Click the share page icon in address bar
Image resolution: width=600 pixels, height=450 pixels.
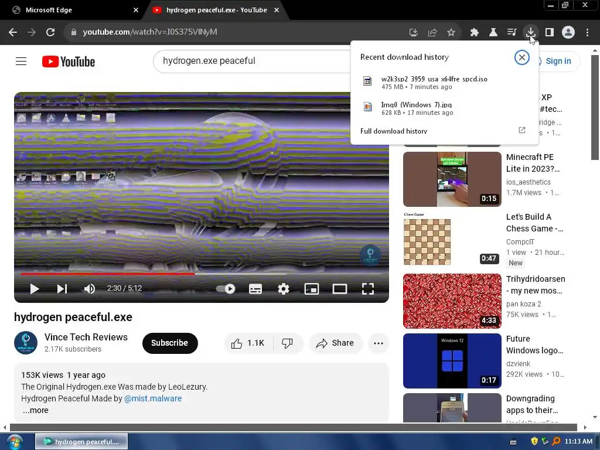coord(432,33)
